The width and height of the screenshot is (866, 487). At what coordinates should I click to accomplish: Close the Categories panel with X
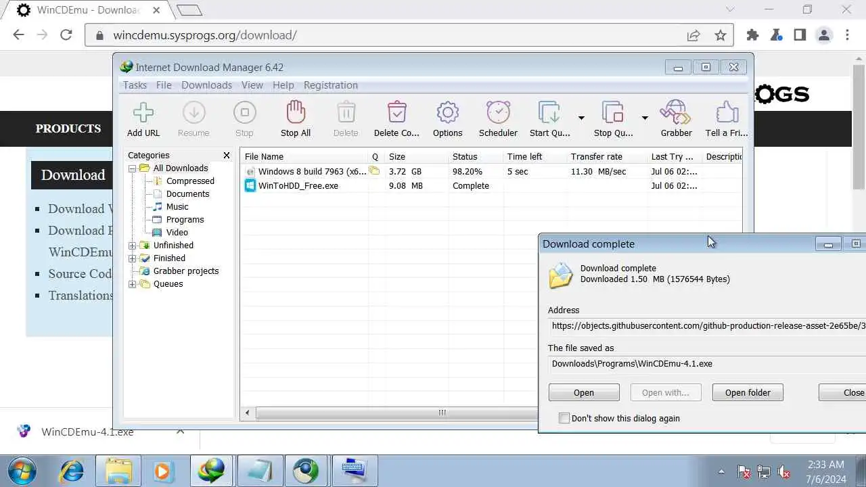227,156
